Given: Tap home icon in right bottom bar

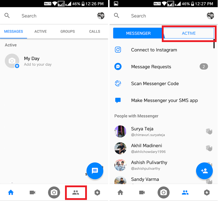Looking at the screenshot, I should pyautogui.click(x=120, y=193).
